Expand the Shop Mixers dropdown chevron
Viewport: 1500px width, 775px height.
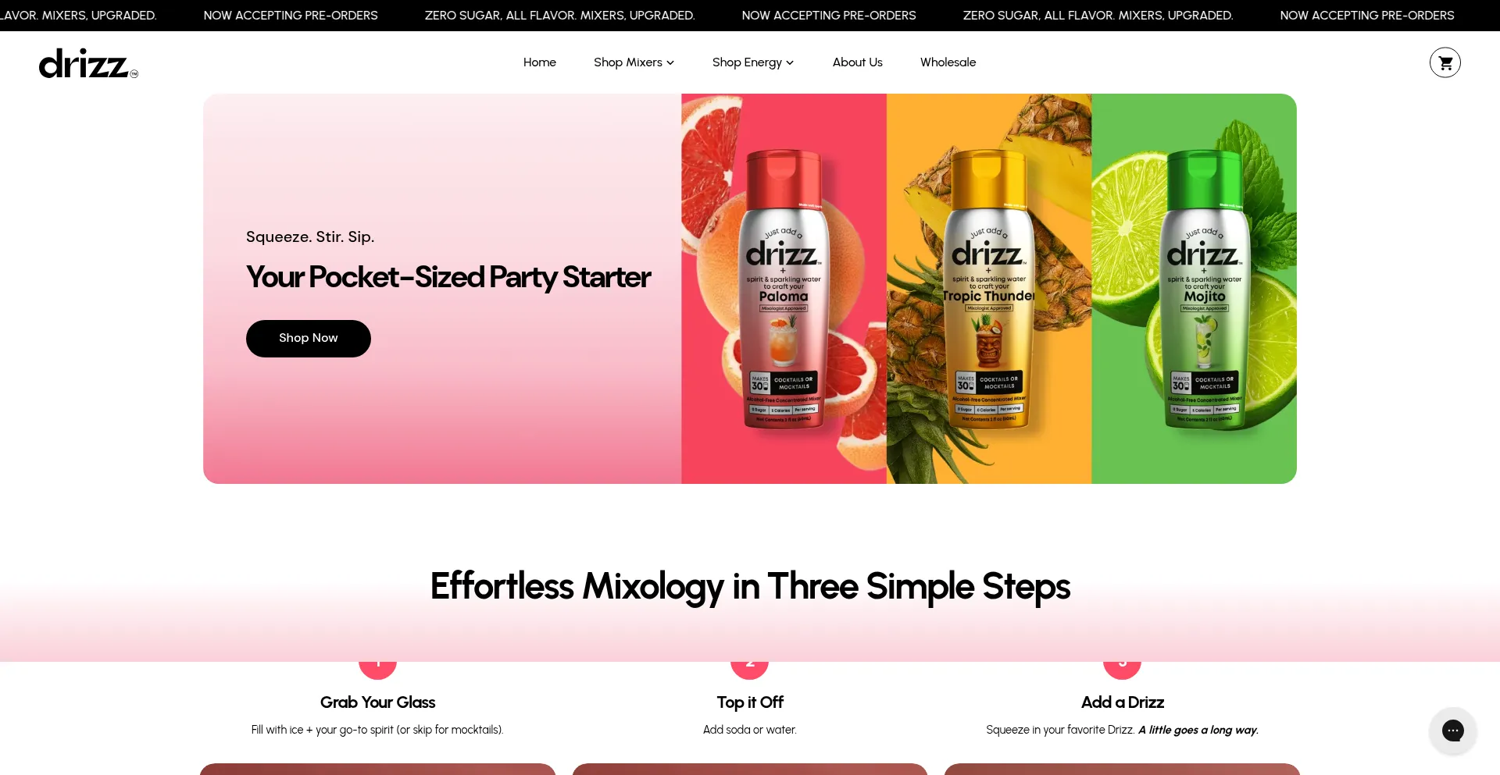click(x=670, y=62)
